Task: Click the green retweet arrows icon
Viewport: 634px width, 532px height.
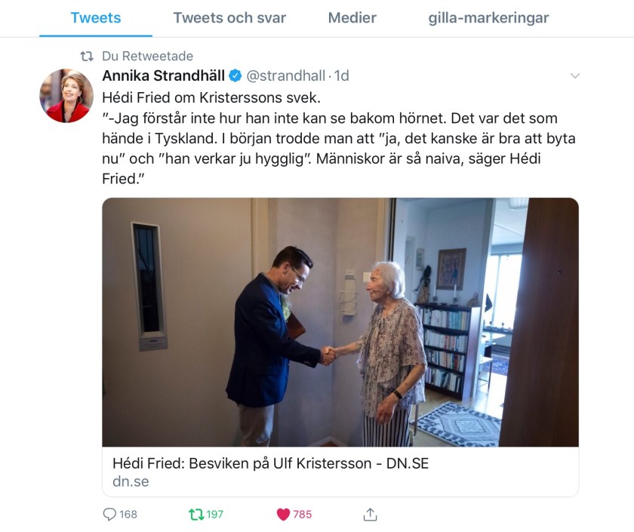Action: coord(196,514)
